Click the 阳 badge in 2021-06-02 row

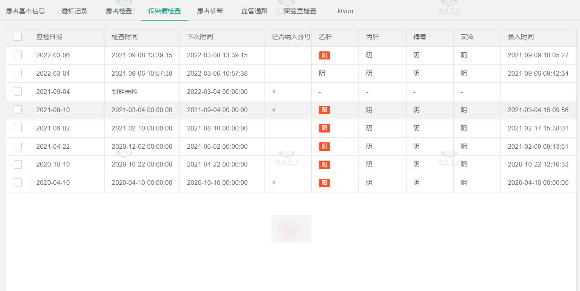click(324, 128)
